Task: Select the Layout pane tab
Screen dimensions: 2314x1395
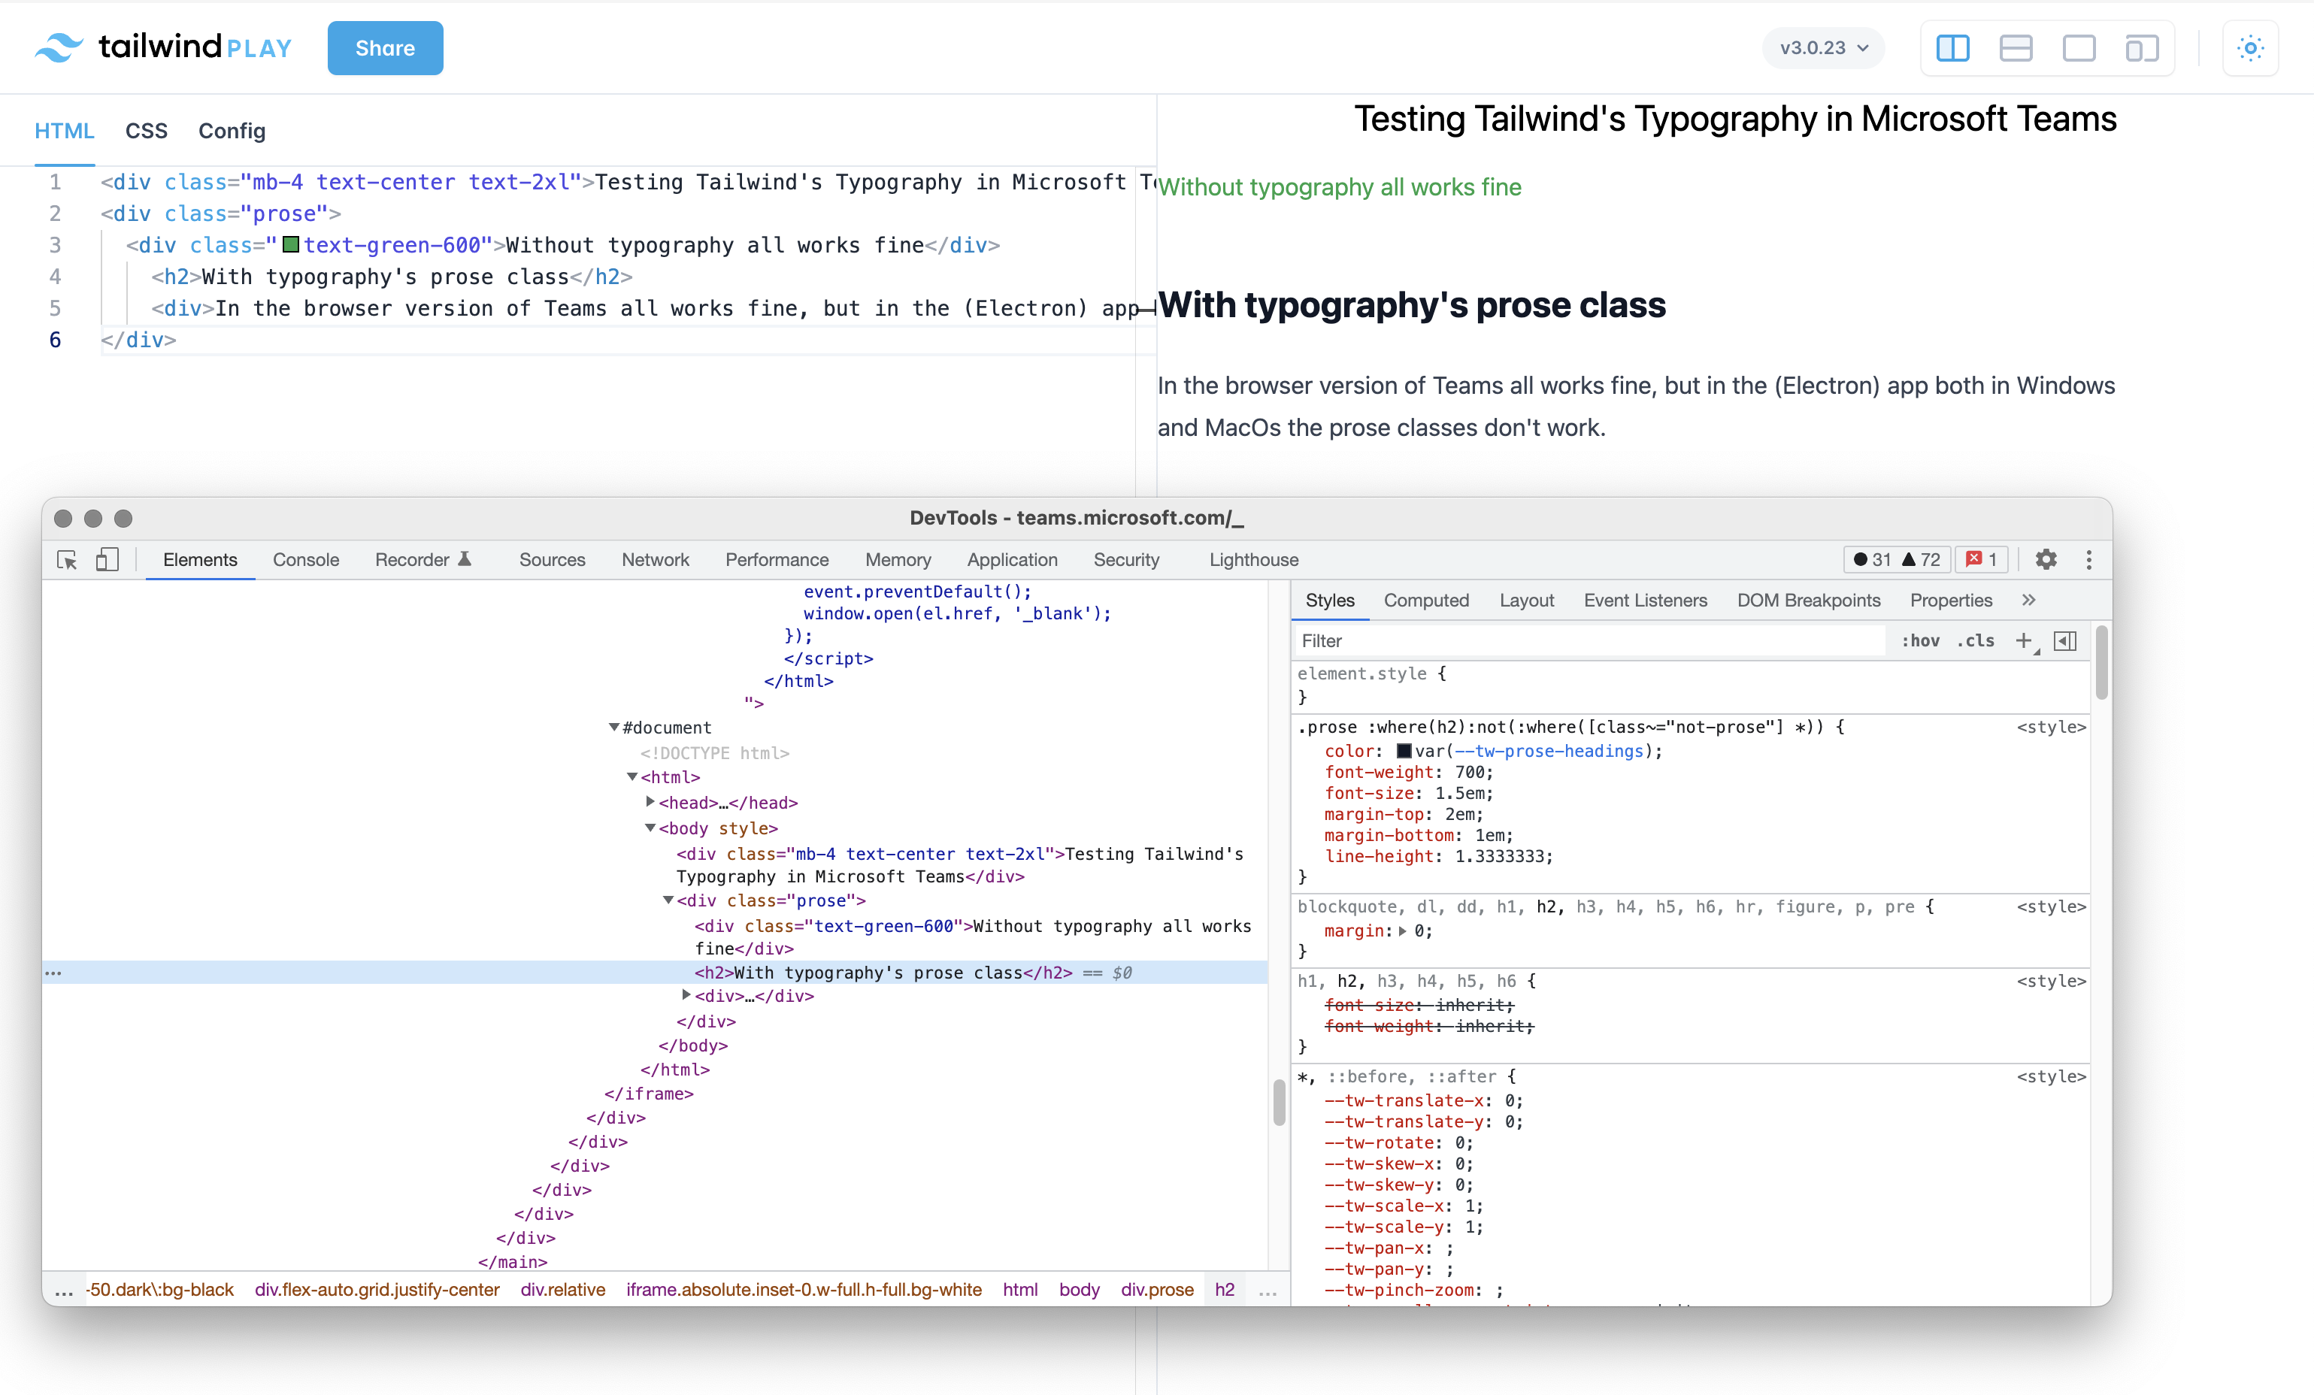Action: (1526, 601)
